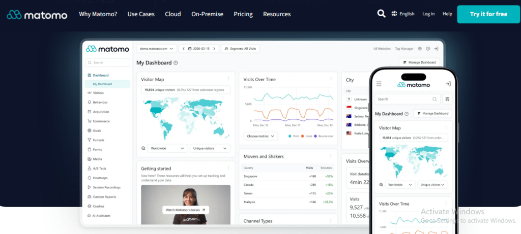Open the Why Matomo? menu
Viewport: 521px width, 234px height.
(98, 14)
